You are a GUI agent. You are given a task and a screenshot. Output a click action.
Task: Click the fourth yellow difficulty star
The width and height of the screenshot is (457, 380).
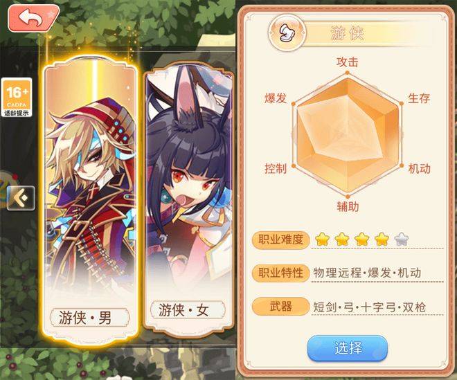click(x=382, y=239)
